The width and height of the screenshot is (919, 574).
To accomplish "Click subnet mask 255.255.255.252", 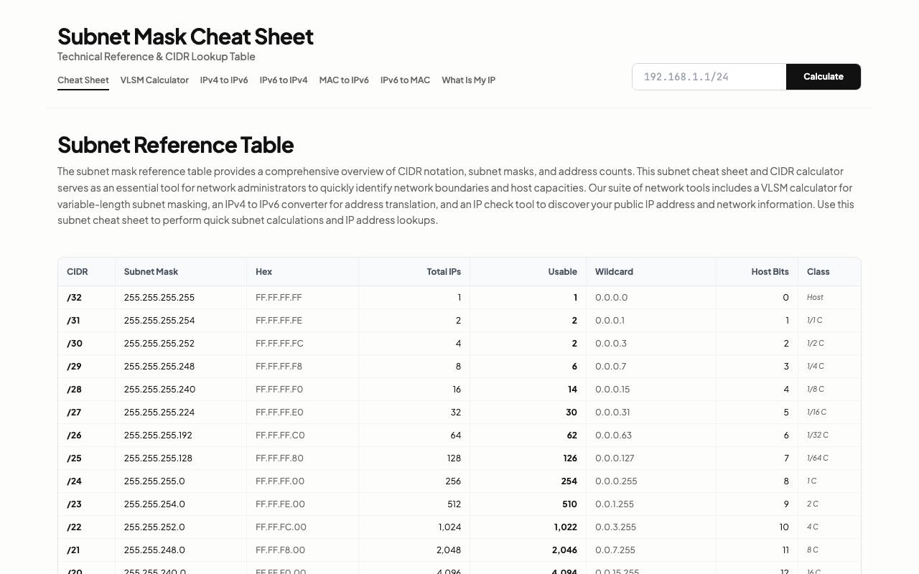I will [159, 344].
